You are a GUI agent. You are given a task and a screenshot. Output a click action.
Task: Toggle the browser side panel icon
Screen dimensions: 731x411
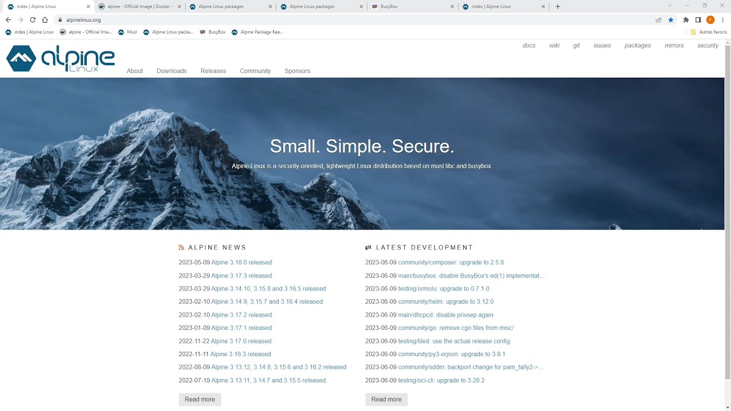click(698, 19)
